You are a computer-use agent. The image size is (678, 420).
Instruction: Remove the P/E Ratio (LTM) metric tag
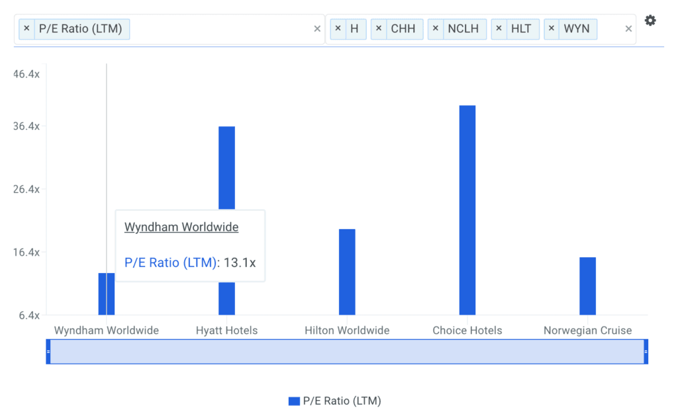(26, 29)
